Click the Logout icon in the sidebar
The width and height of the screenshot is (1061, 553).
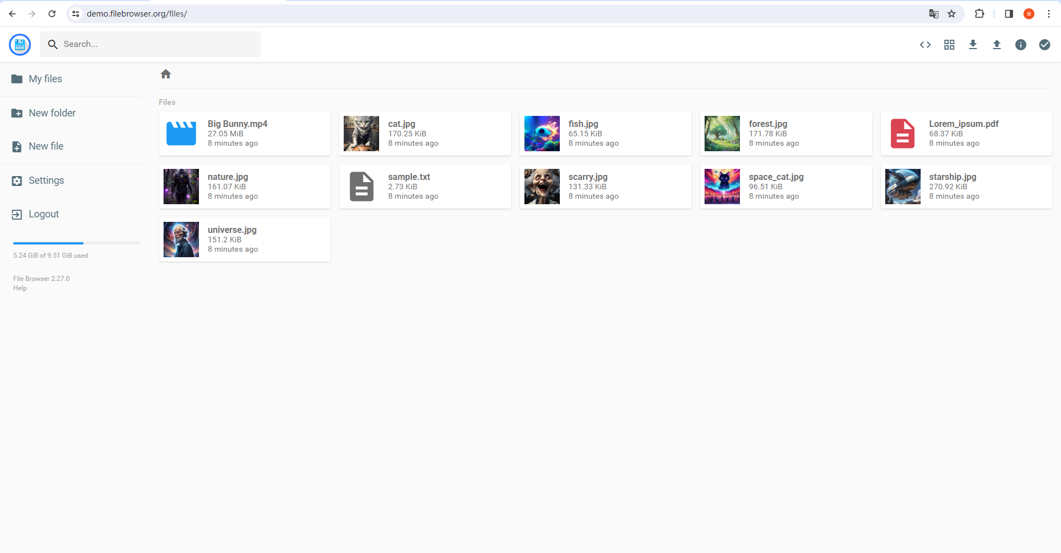pos(17,214)
